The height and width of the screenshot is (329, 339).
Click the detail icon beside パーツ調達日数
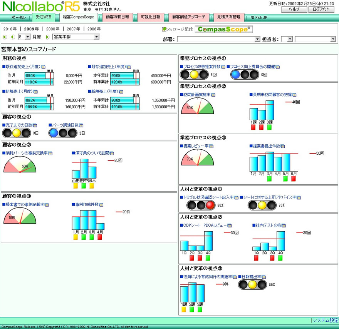[x=81, y=125]
